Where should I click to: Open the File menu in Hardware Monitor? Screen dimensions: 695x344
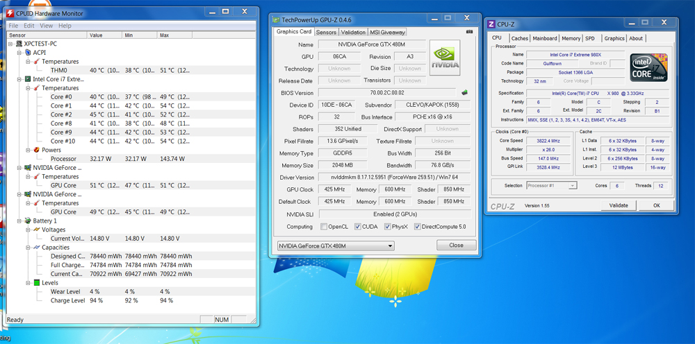tap(13, 26)
